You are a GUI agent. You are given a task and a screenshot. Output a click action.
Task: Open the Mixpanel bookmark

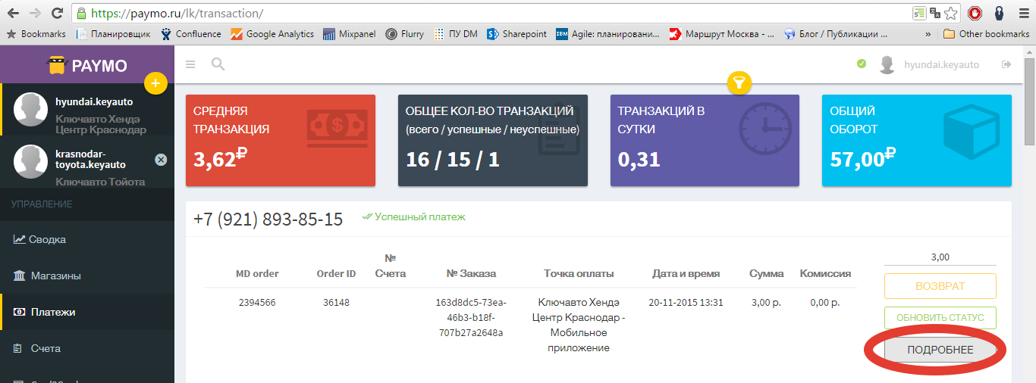349,34
